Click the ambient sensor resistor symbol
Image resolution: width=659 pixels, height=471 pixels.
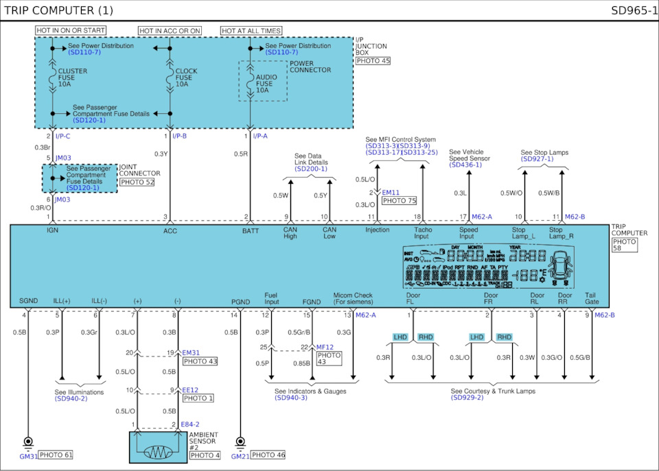(158, 452)
